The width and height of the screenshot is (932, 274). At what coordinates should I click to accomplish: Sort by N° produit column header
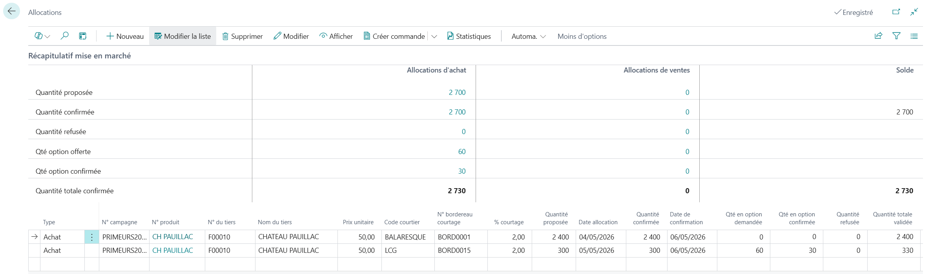click(165, 222)
